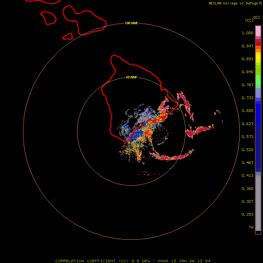
Task: Pick the dark navy color bar segment
Action: pos(258,148)
